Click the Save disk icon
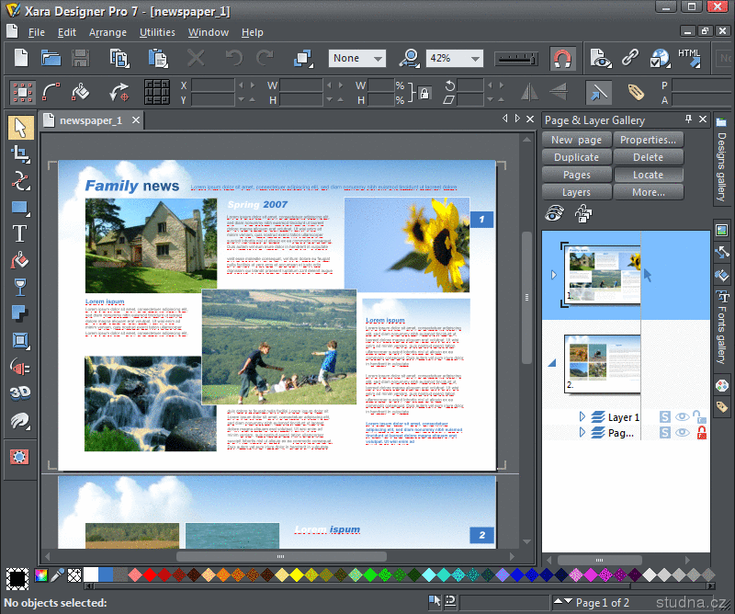The image size is (735, 614). tap(81, 58)
